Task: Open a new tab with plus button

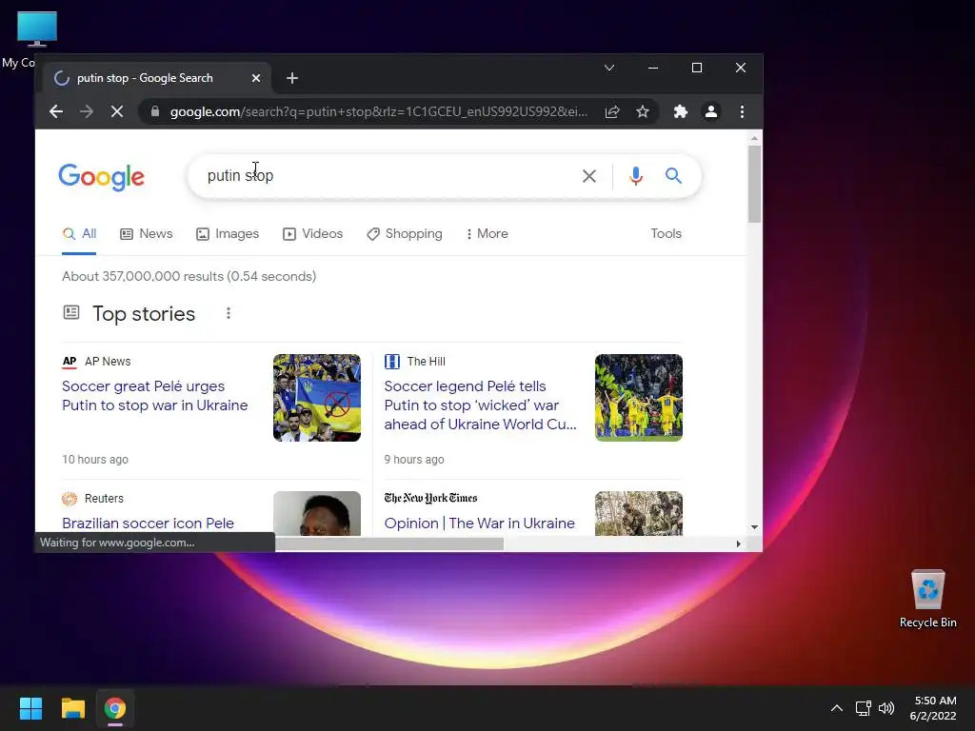Action: click(x=292, y=78)
